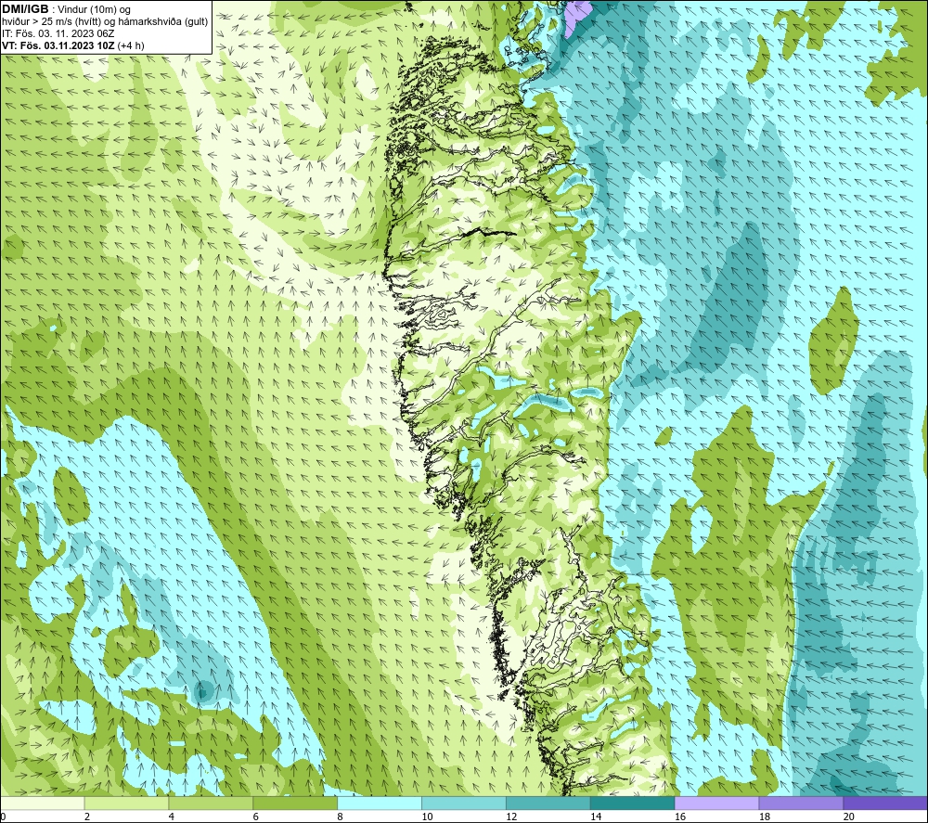Click the legend scale label '10'
The height and width of the screenshot is (823, 928).
[427, 817]
